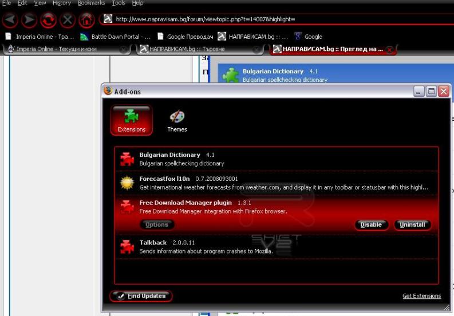Switch to the Imperia Online Текущи мисии tab

click(63, 49)
